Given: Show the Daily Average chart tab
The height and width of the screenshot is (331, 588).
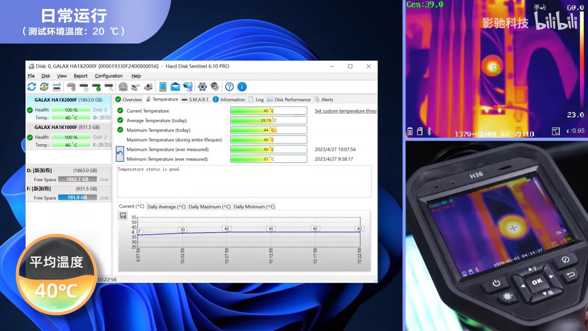Looking at the screenshot, I should click(x=166, y=207).
